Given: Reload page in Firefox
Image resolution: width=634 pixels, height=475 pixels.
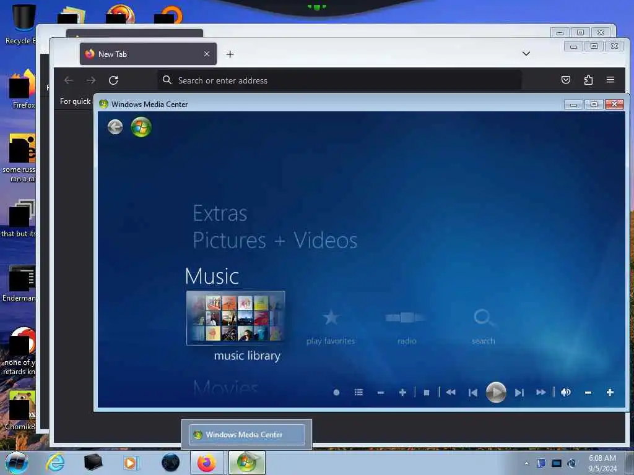Looking at the screenshot, I should [x=113, y=80].
